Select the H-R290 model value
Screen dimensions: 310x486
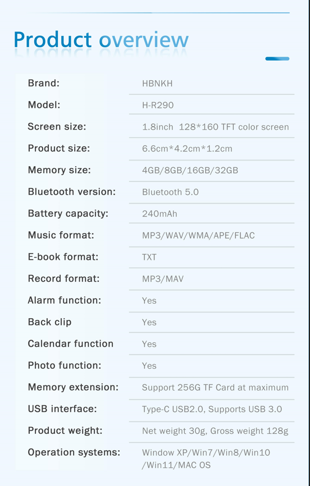pos(158,105)
